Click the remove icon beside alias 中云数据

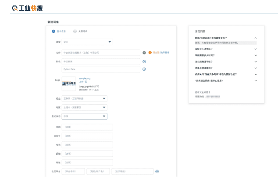click(x=144, y=62)
